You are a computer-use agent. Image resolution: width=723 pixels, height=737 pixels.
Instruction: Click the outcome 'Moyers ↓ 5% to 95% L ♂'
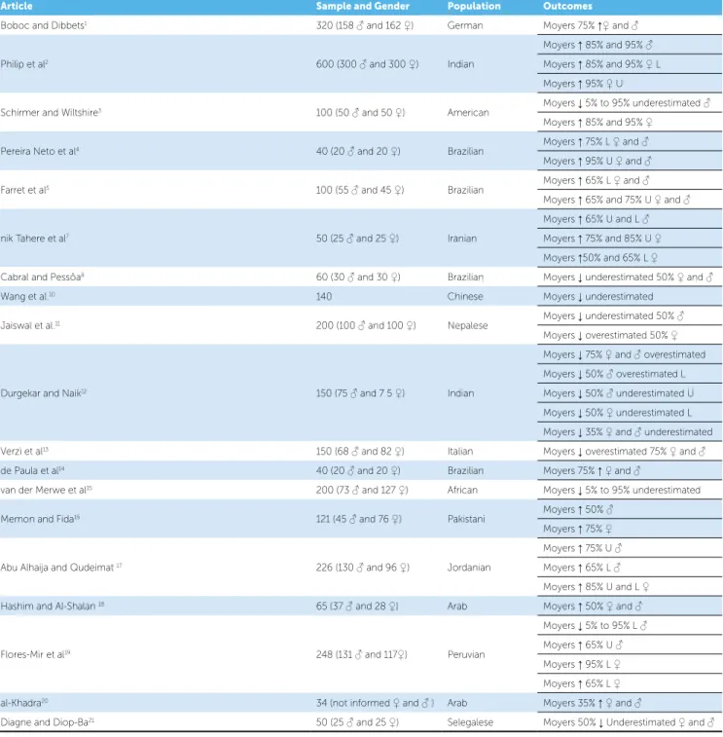pyautogui.click(x=596, y=625)
